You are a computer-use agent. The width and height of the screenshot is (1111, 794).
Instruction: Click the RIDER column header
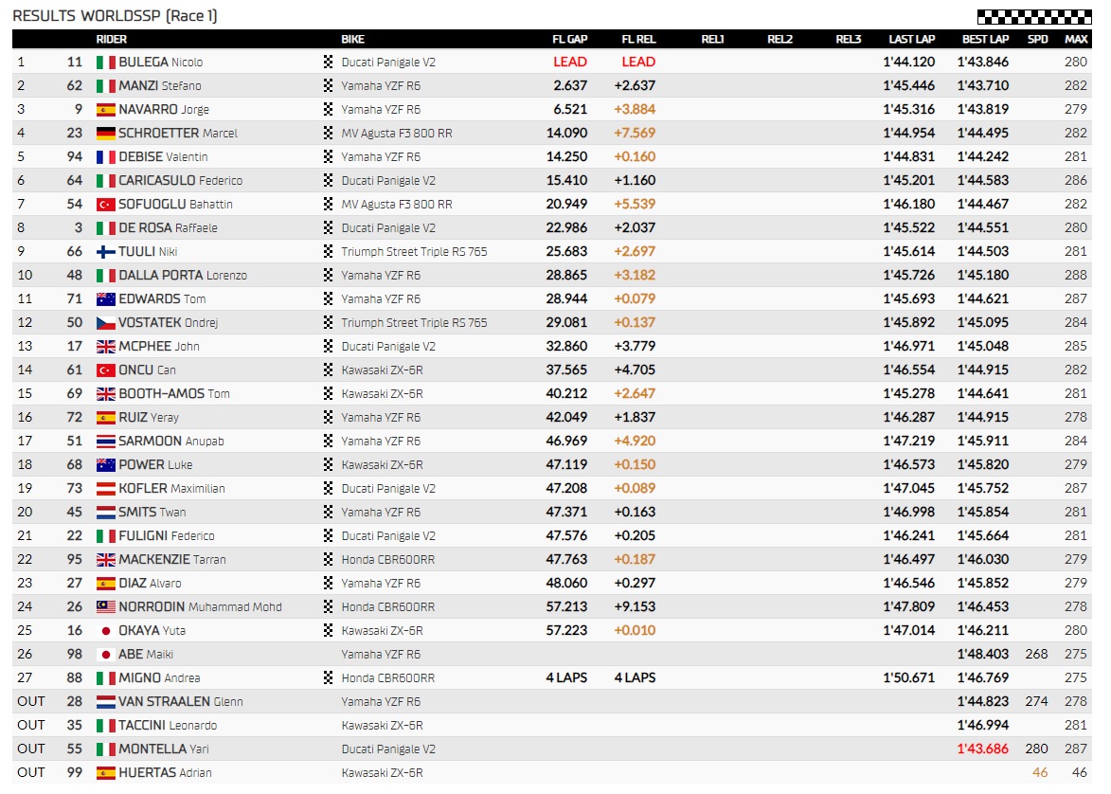(111, 39)
